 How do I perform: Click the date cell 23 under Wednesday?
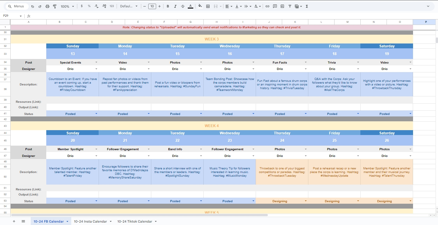pyautogui.click(x=230, y=140)
